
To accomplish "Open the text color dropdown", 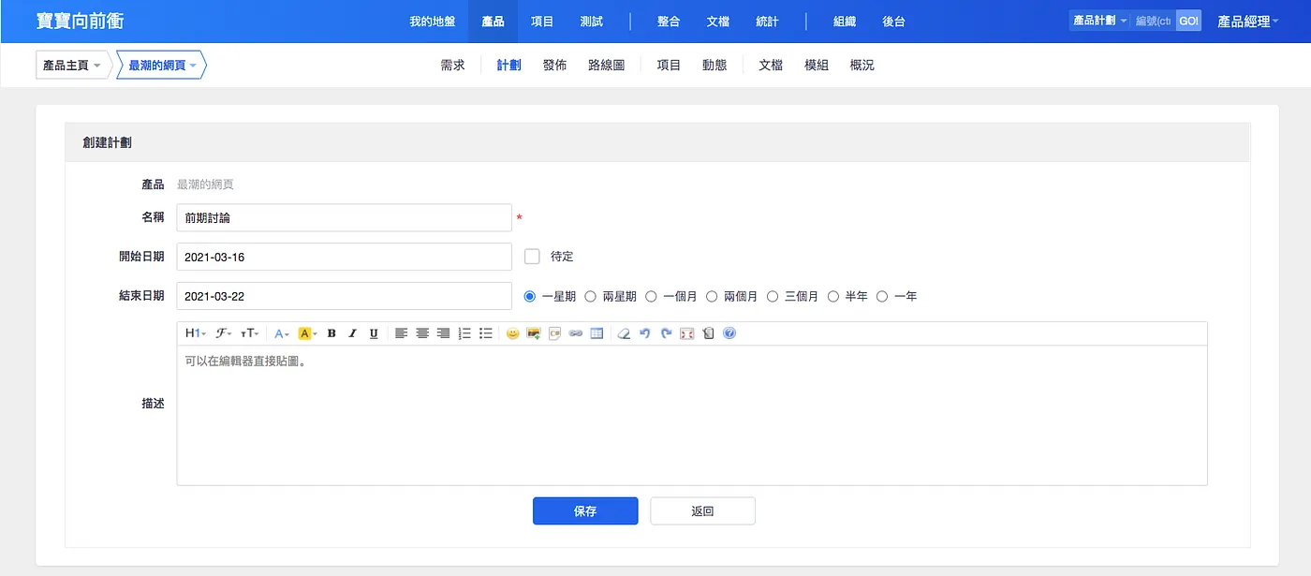I will pos(282,333).
